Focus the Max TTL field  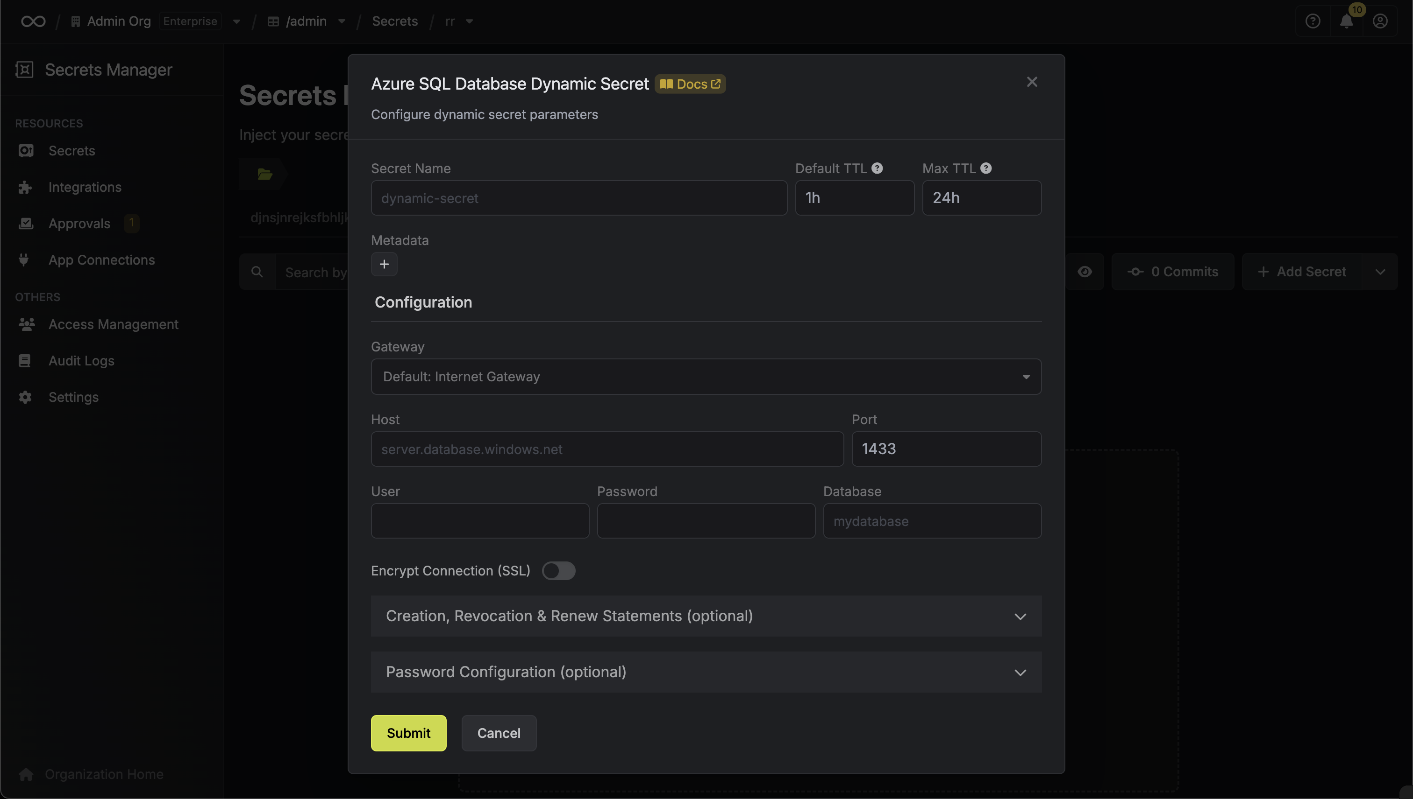pos(982,198)
